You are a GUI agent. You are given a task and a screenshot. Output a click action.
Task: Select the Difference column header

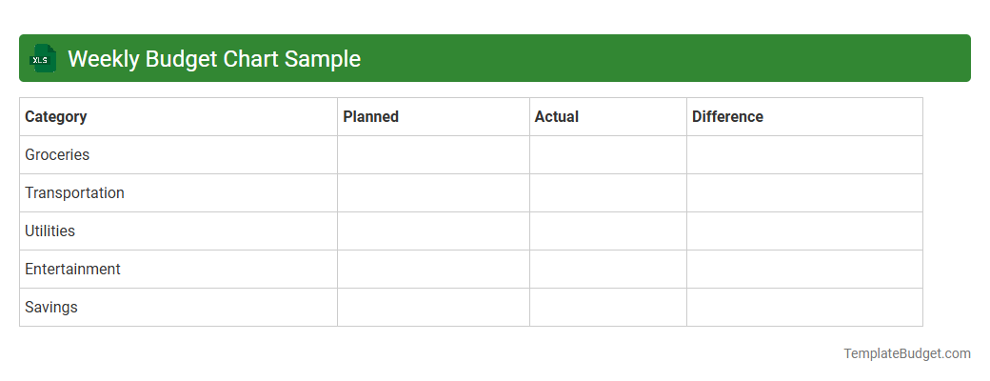(727, 117)
